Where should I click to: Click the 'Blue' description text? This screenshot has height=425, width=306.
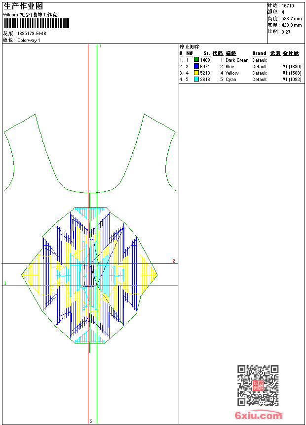pyautogui.click(x=230, y=67)
